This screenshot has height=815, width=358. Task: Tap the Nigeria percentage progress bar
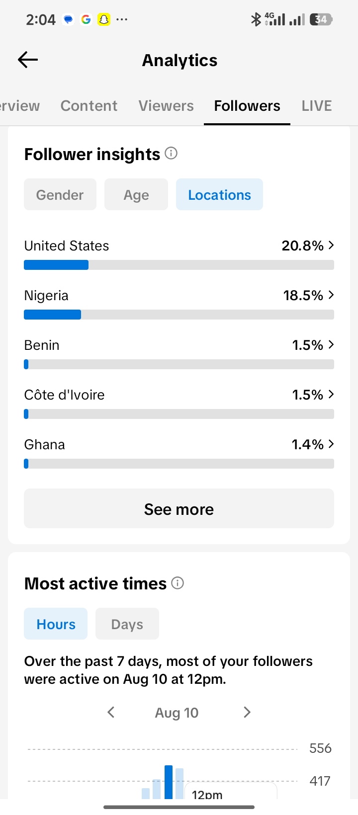tap(179, 315)
